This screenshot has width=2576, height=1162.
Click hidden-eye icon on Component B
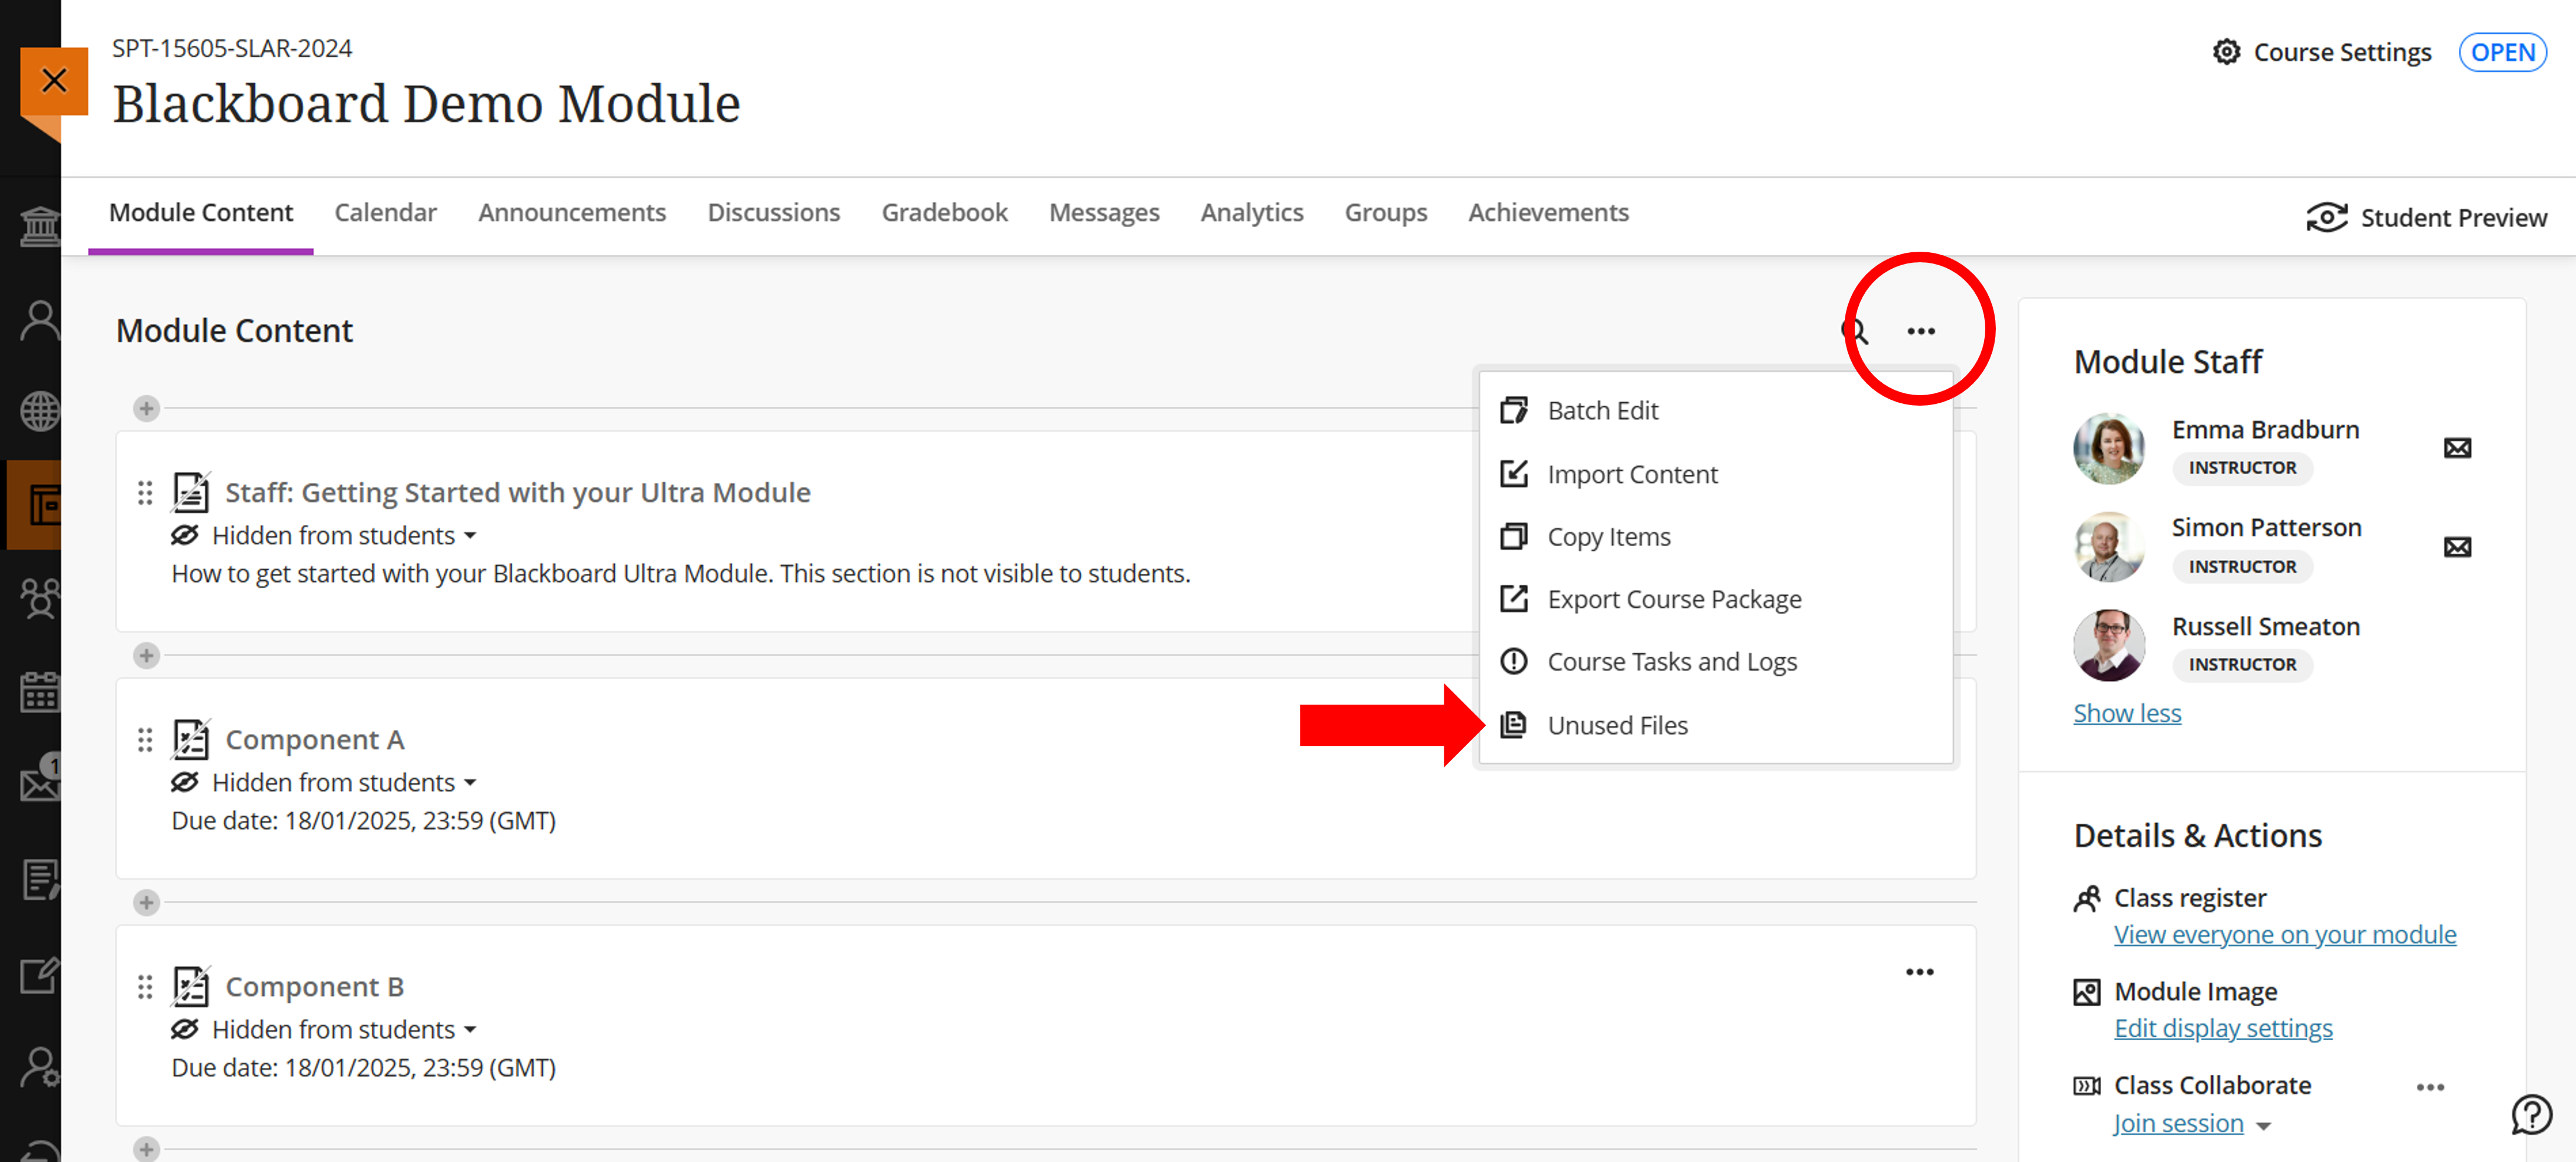[x=185, y=1029]
